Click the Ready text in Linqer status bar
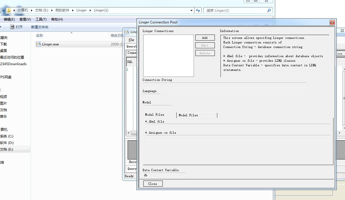 click(x=129, y=176)
